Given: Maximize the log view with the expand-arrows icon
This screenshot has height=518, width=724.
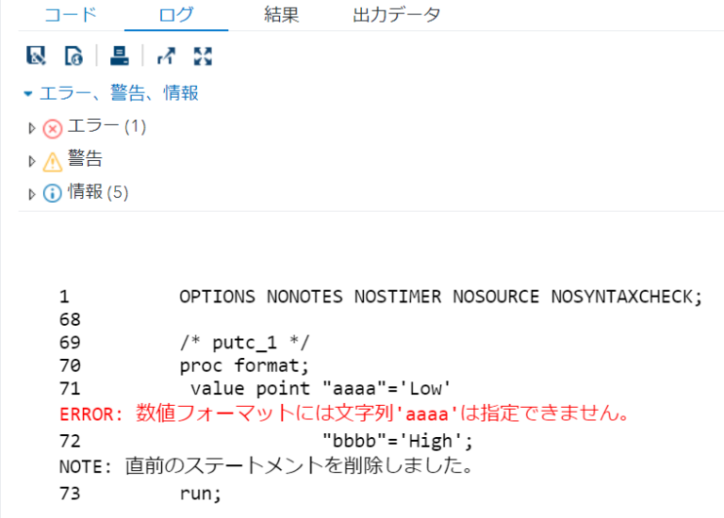Looking at the screenshot, I should pyautogui.click(x=202, y=57).
